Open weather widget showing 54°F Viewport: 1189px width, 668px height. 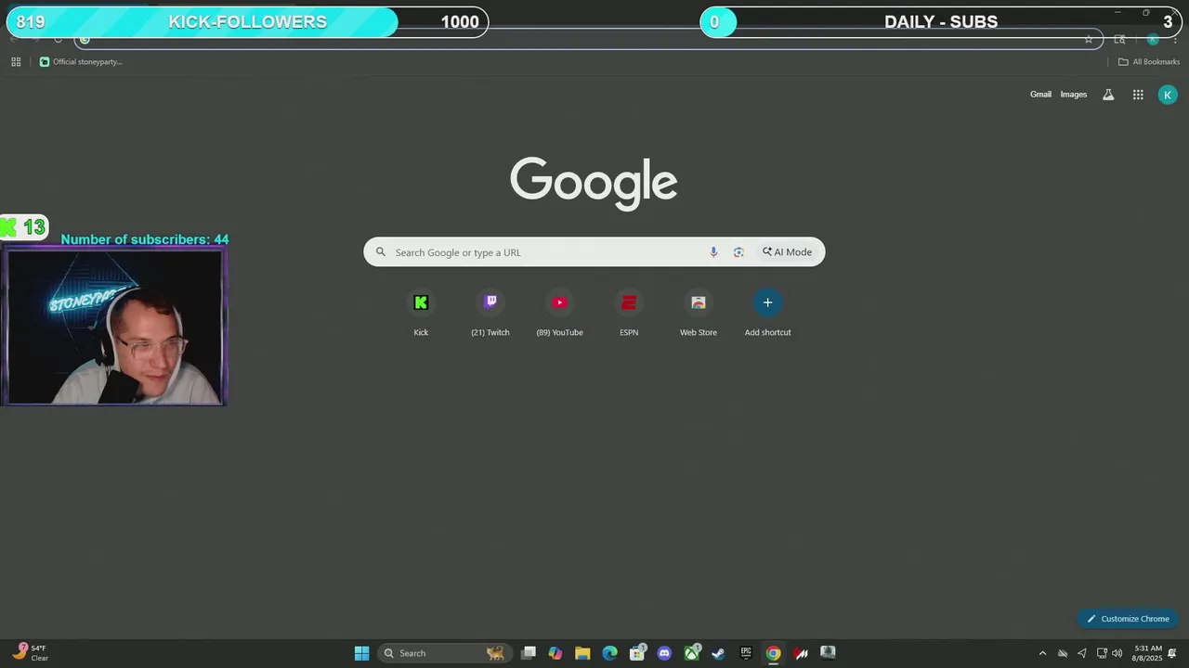pyautogui.click(x=30, y=653)
